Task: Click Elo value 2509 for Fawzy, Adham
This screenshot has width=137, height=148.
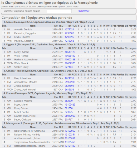Action: pyautogui.click(x=55, y=52)
